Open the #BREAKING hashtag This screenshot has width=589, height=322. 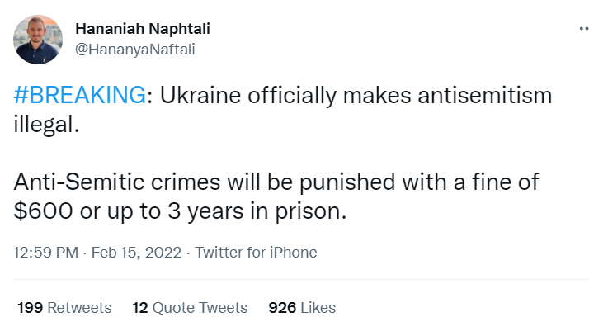point(80,95)
